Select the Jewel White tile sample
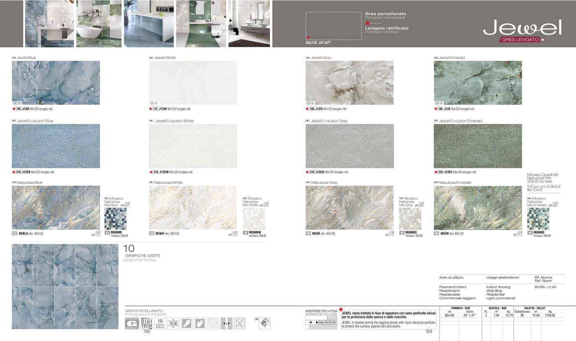 coord(193,83)
